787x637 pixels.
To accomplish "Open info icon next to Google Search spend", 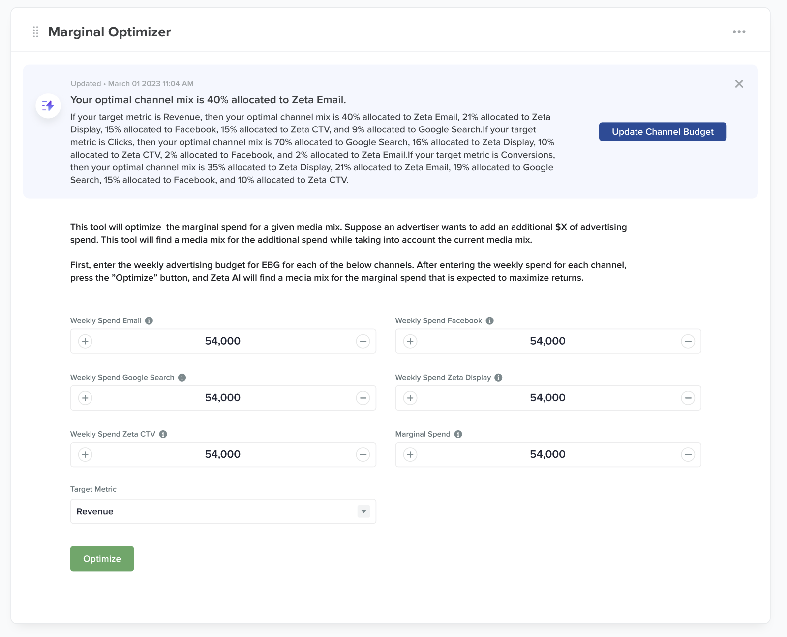I will point(182,378).
